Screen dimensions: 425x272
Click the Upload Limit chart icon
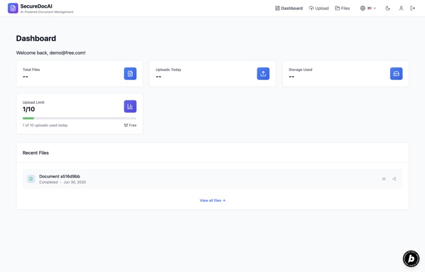pyautogui.click(x=130, y=106)
